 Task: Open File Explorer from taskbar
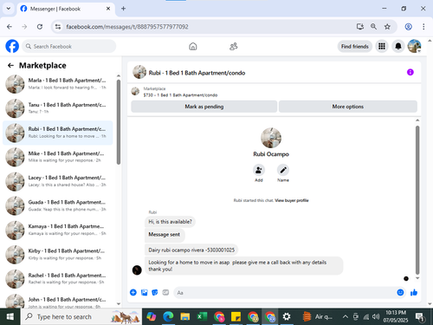[184, 317]
